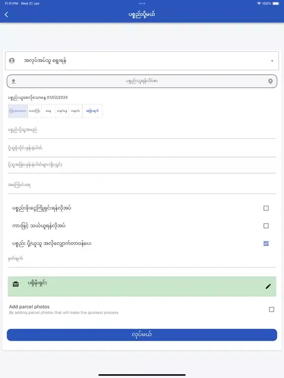The image size is (284, 378).
Task: Focus the ပစ္စည်းပို့သူအမည် sender name field
Action: coord(142,130)
